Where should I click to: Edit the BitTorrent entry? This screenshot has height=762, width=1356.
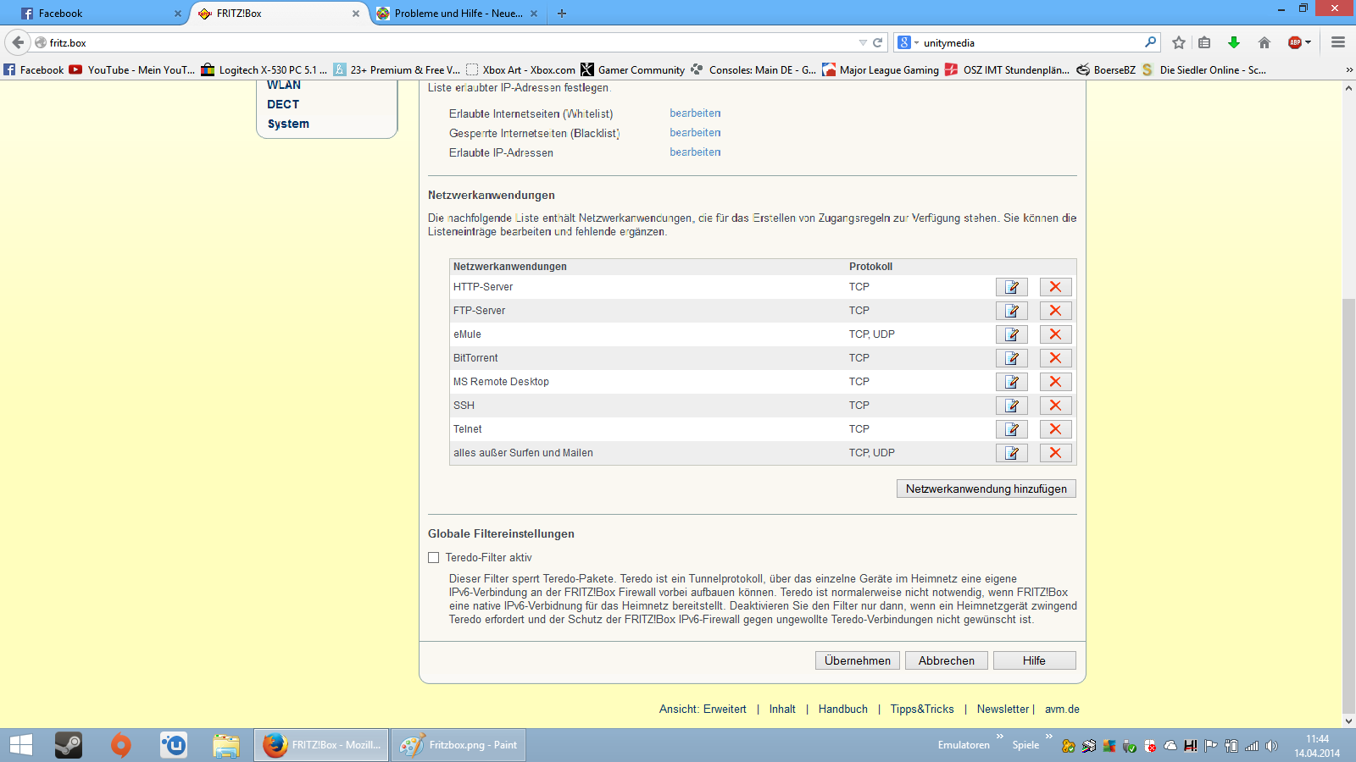[x=1011, y=358]
